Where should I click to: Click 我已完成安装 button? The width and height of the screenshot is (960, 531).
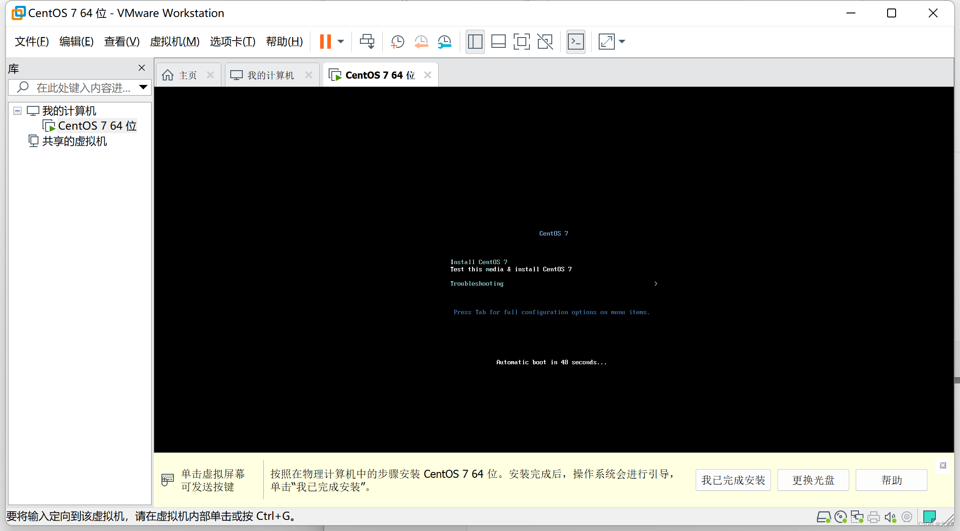point(733,480)
